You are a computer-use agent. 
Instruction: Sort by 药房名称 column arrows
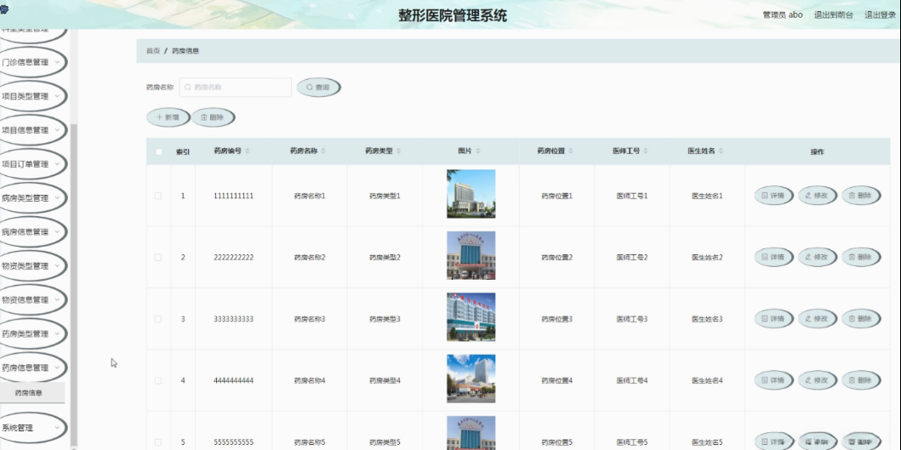(x=323, y=151)
